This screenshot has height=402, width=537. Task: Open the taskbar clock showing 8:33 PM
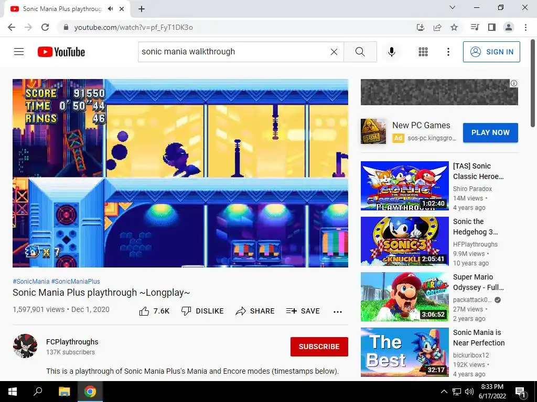pyautogui.click(x=492, y=392)
